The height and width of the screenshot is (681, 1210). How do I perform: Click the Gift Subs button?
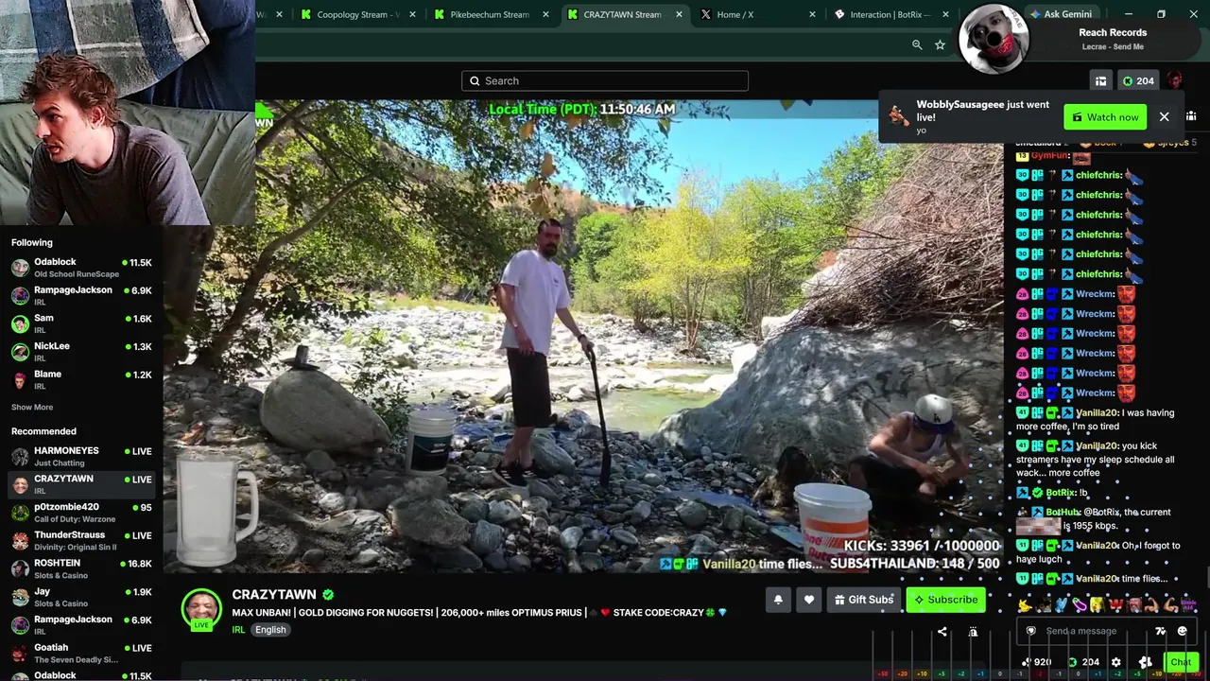[x=864, y=600]
